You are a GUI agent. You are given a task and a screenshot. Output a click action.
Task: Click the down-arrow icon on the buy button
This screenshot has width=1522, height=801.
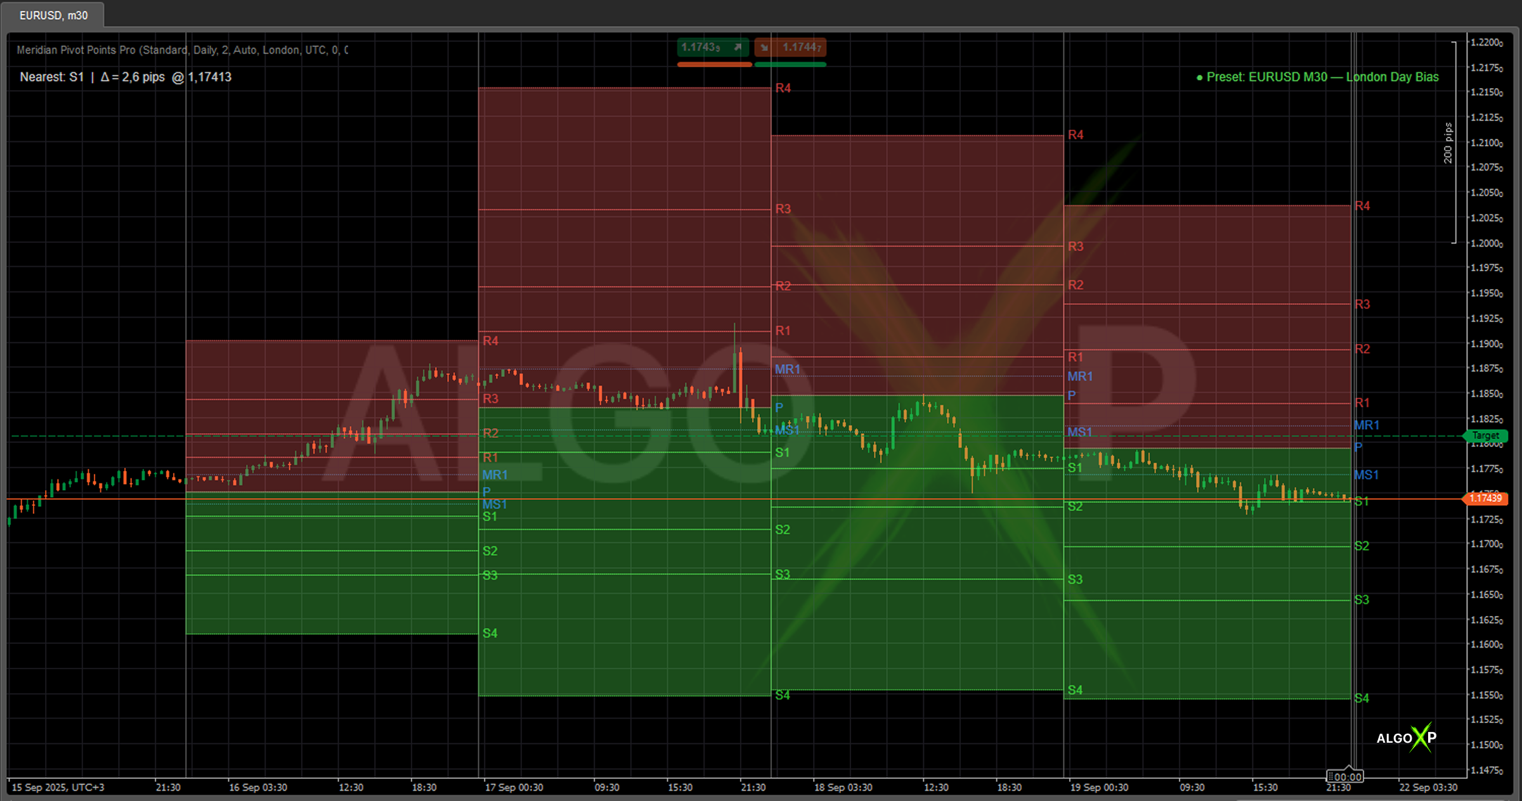(x=764, y=48)
